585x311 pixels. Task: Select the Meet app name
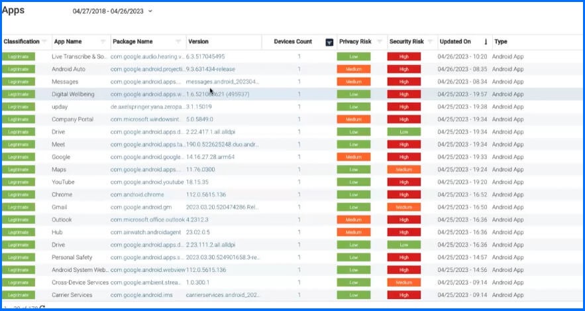[x=58, y=145]
